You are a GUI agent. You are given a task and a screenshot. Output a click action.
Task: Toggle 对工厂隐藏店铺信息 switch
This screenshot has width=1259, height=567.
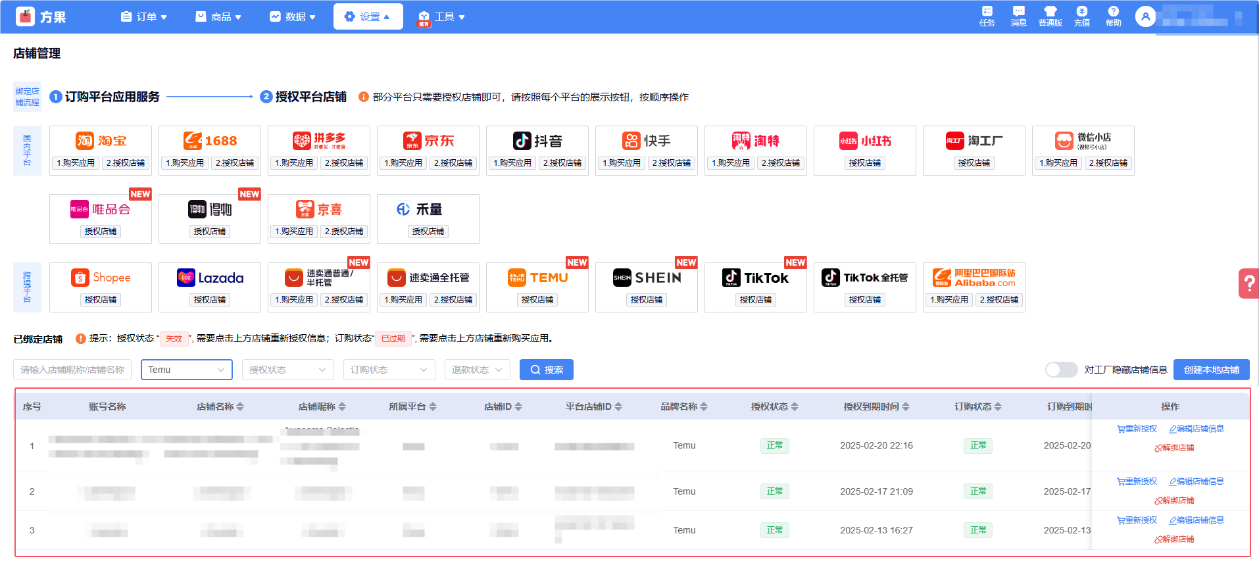coord(1061,370)
